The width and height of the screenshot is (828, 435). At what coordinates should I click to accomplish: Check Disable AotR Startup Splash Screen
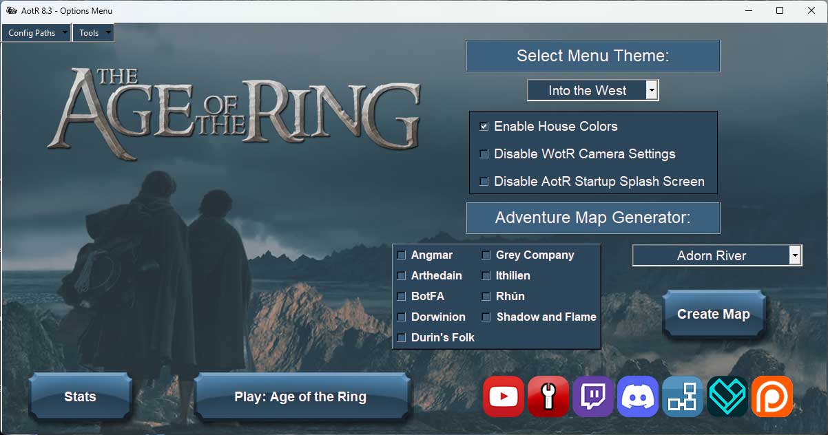coord(484,182)
